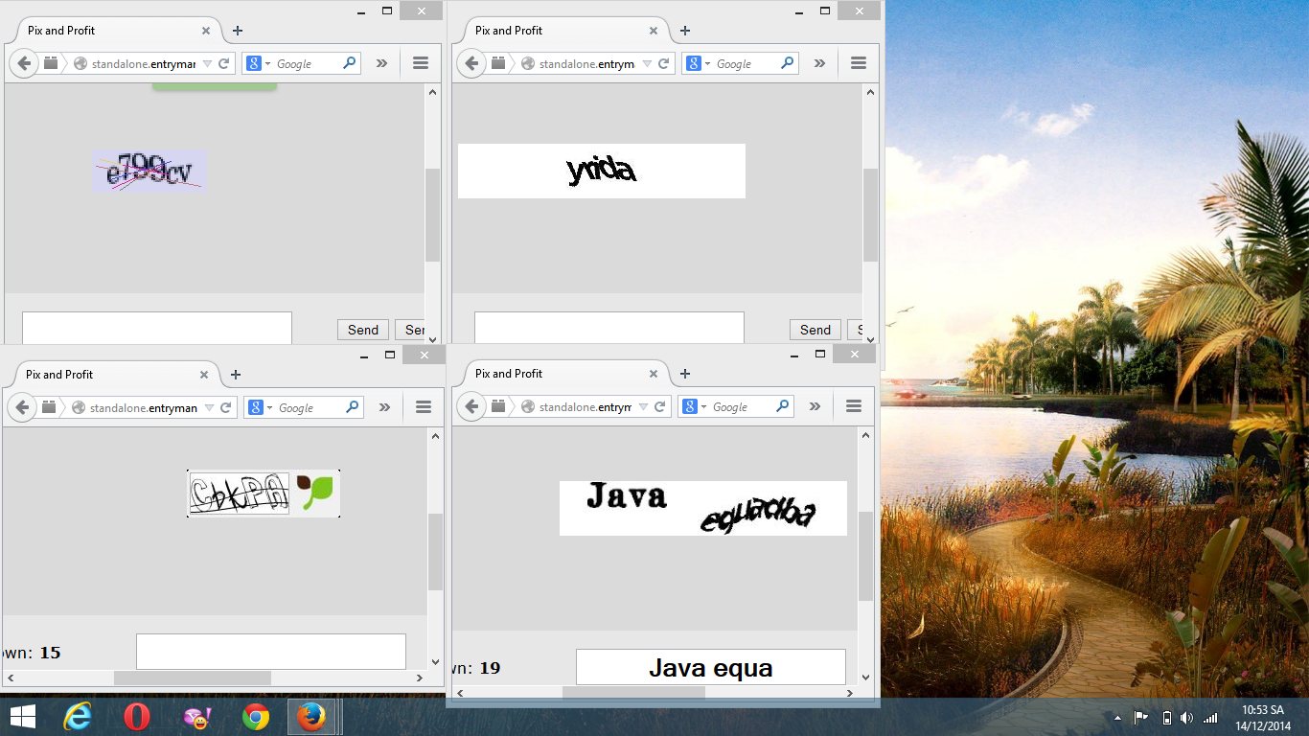Open a new tab in the Java captcha window

[685, 374]
